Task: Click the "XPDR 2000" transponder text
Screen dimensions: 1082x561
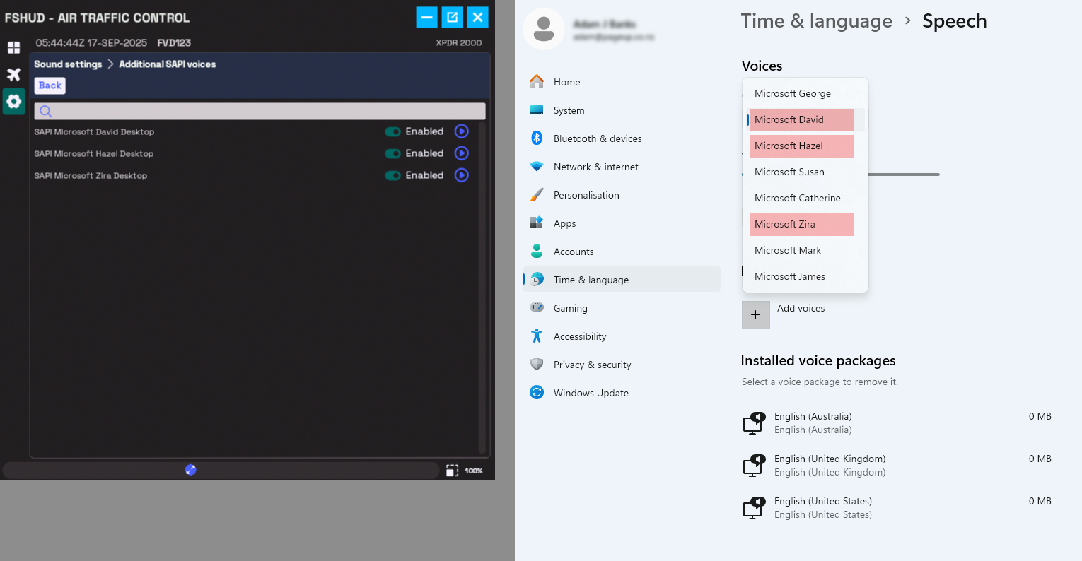Action: [459, 43]
